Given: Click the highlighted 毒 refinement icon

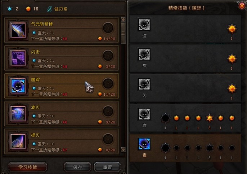Looking at the screenshot, I should tap(144, 144).
